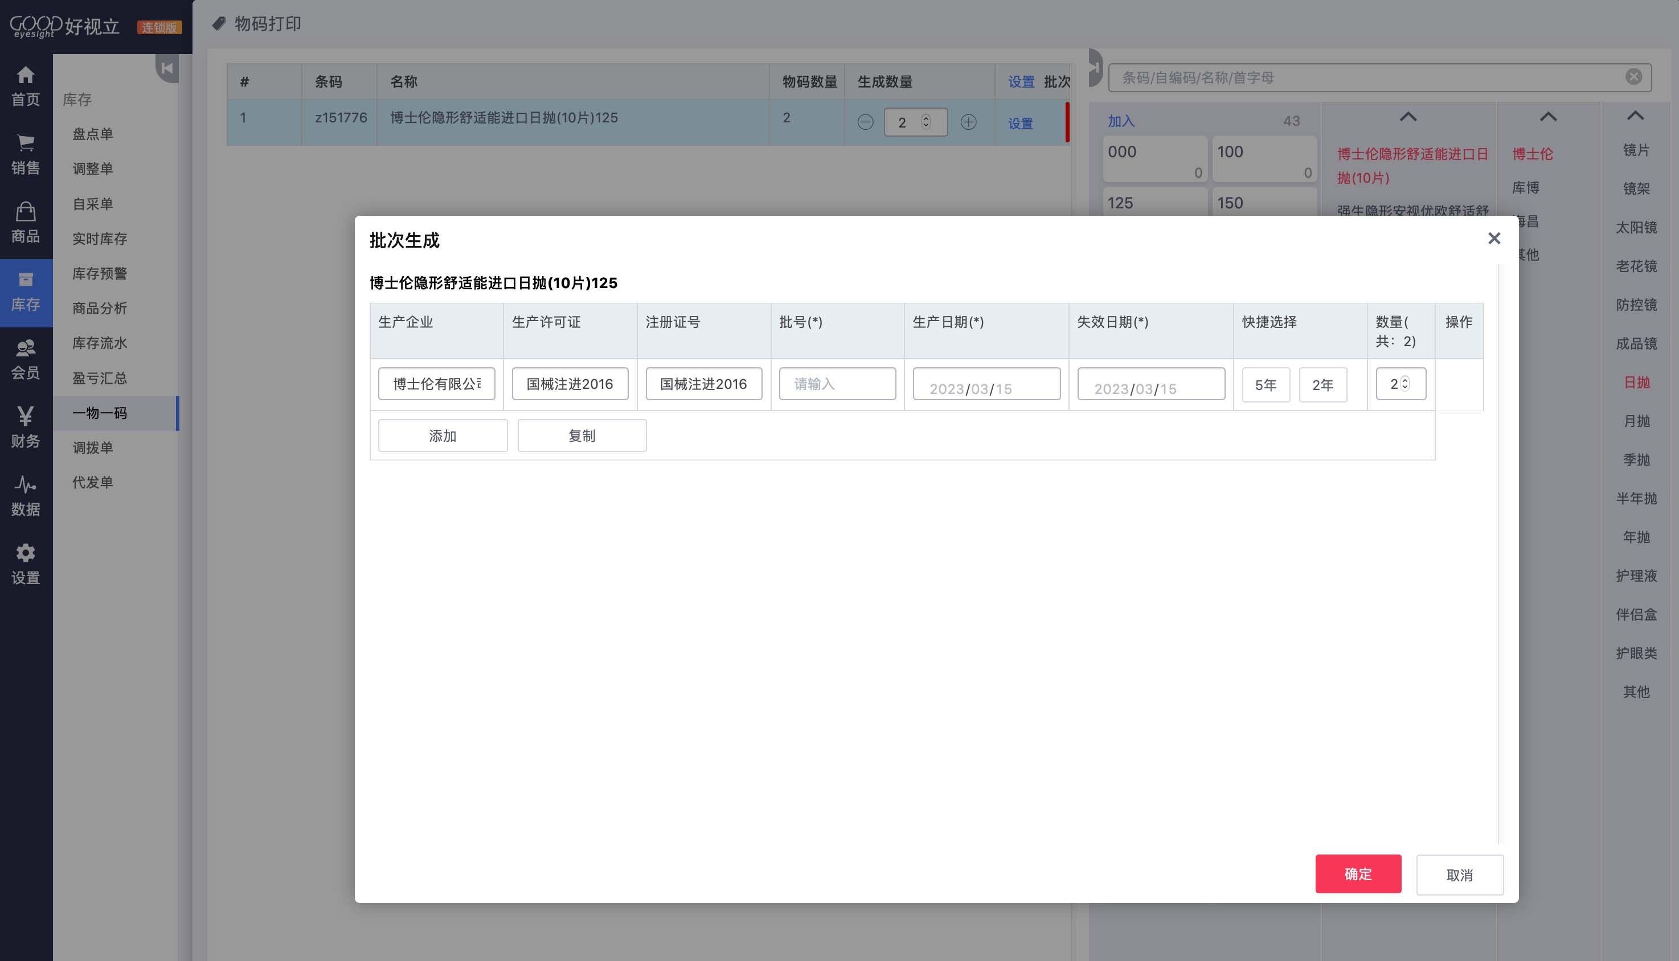Image resolution: width=1679 pixels, height=961 pixels.
Task: Open the 失效日期 date field
Action: [x=1151, y=384]
